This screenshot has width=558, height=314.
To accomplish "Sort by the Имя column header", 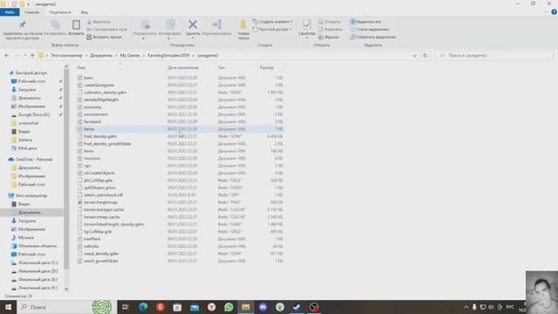I will [x=81, y=67].
